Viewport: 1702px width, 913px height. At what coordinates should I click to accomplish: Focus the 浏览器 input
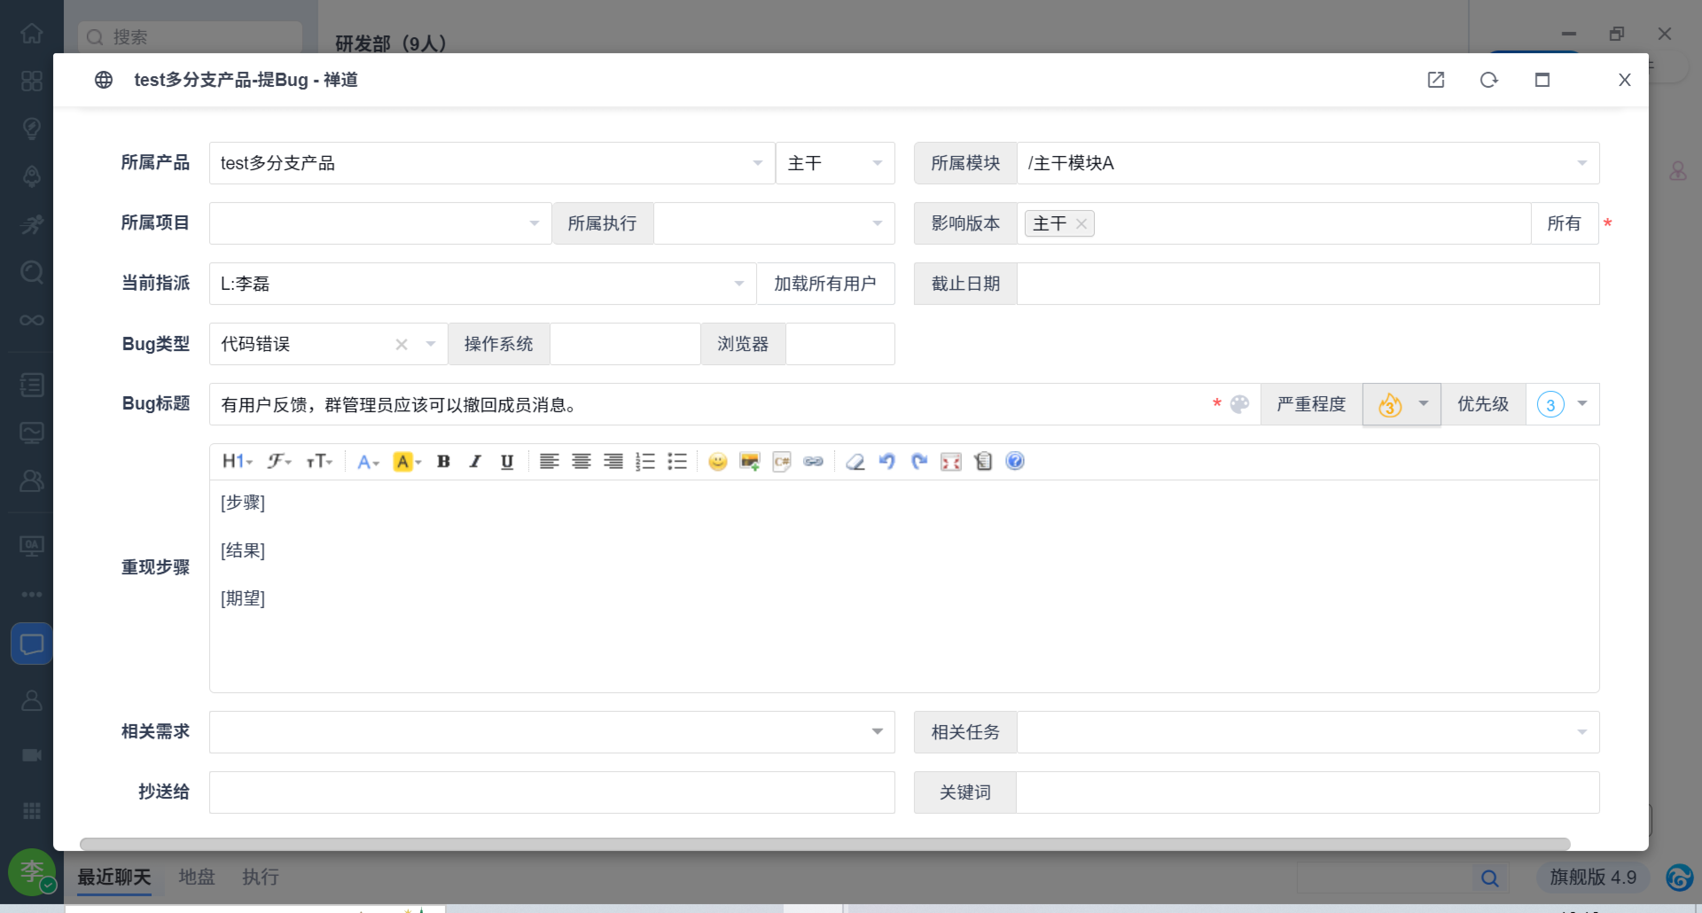click(x=840, y=344)
